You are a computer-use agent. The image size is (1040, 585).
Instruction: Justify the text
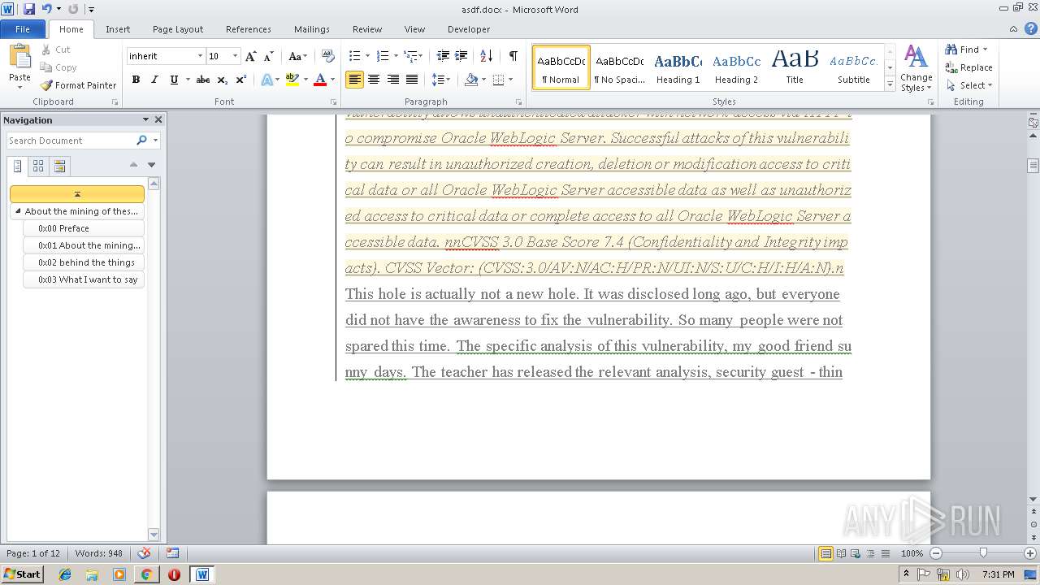(412, 80)
